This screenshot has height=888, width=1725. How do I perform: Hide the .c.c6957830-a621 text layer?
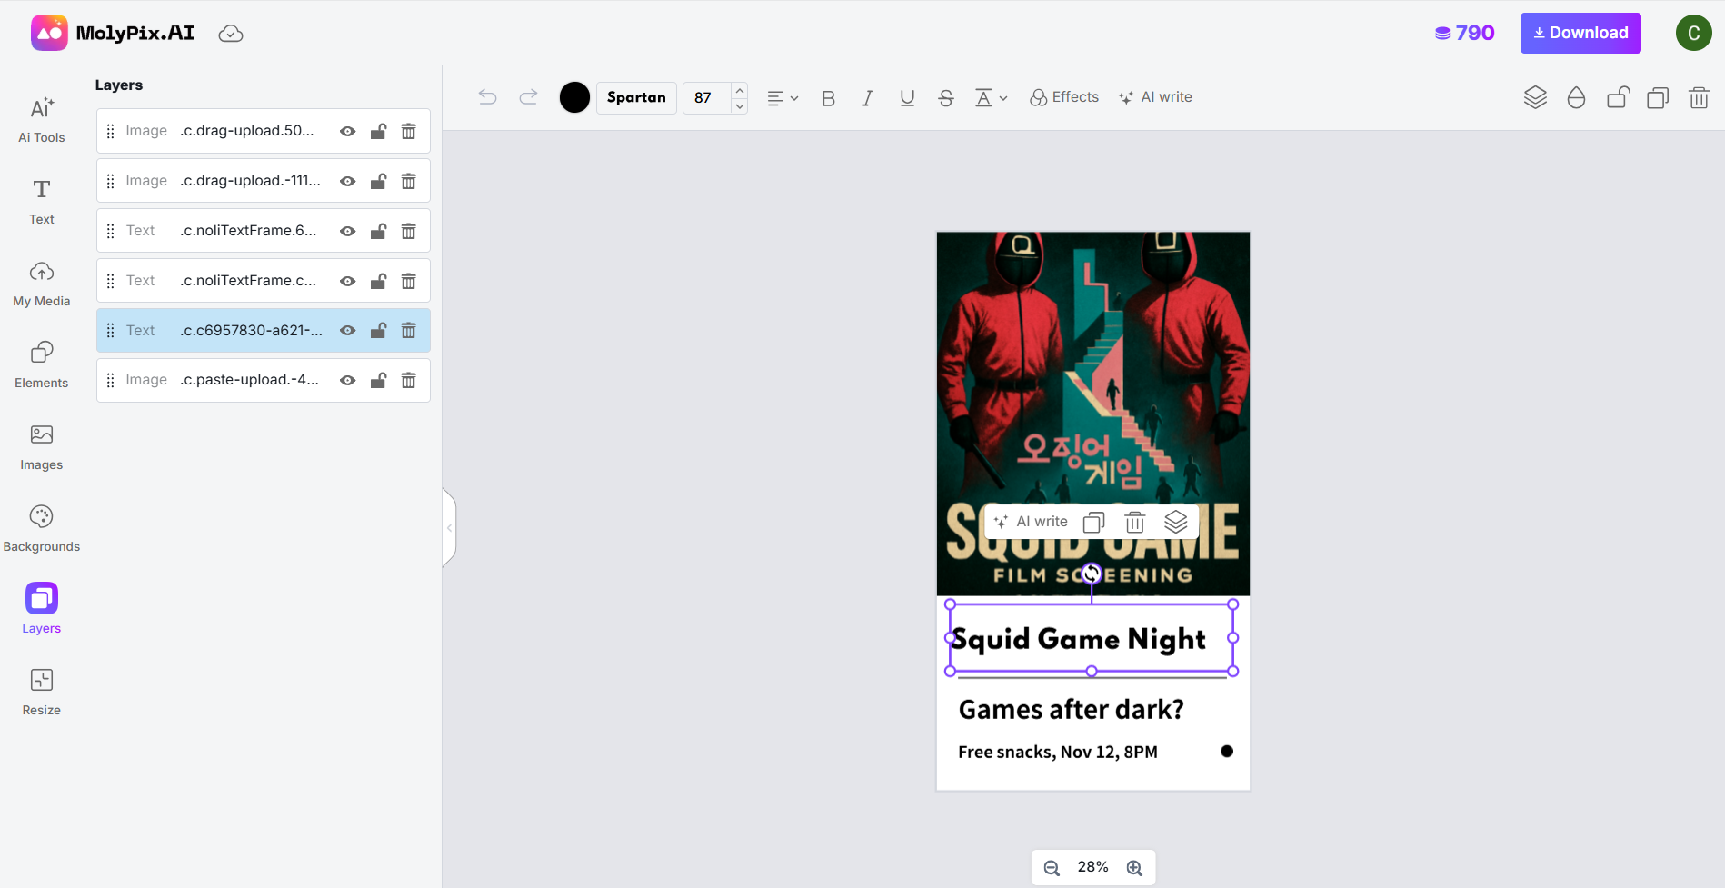(x=347, y=331)
